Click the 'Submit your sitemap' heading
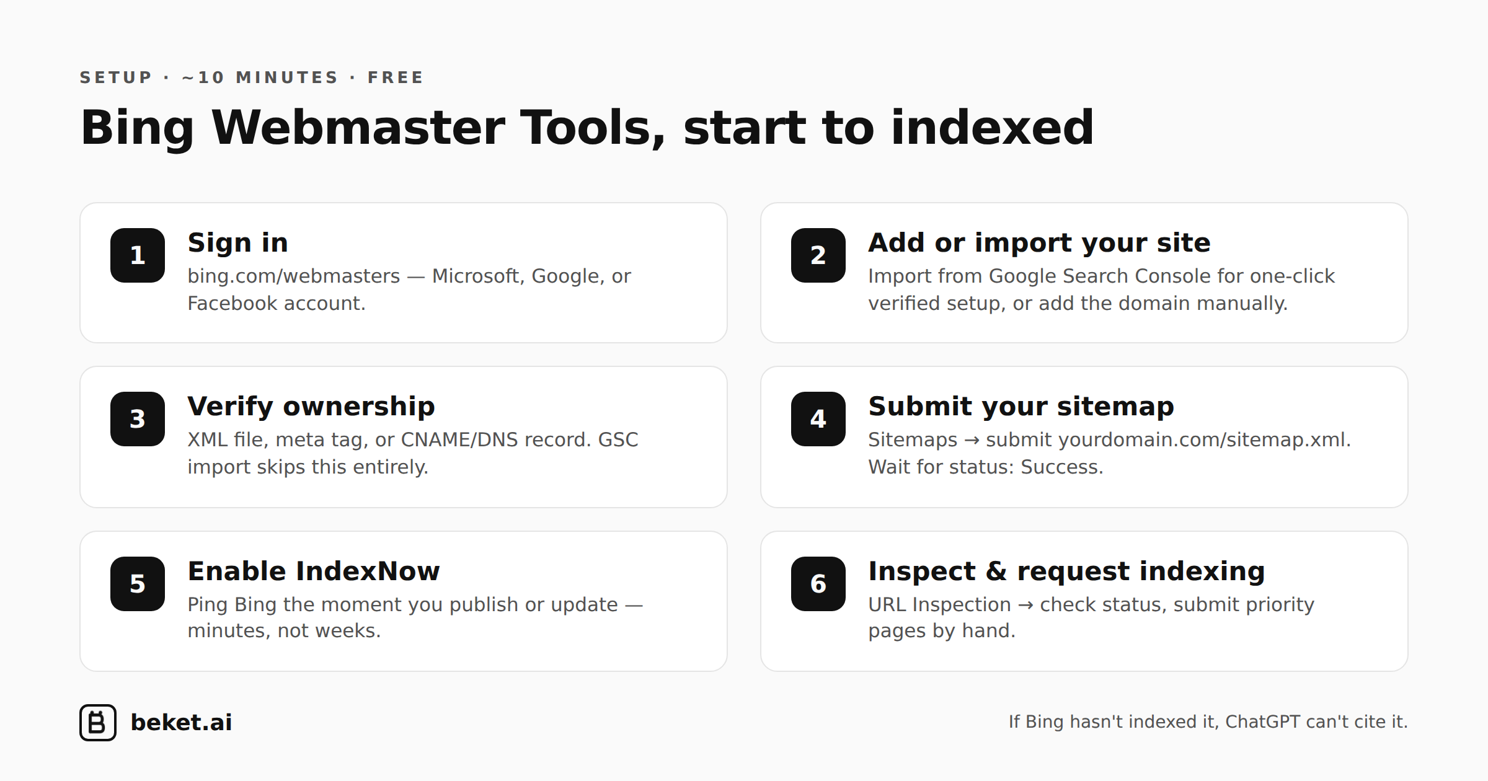This screenshot has width=1488, height=781. coord(1021,407)
